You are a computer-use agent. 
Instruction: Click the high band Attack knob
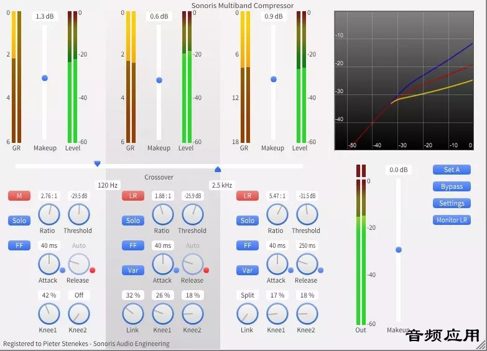tap(277, 264)
